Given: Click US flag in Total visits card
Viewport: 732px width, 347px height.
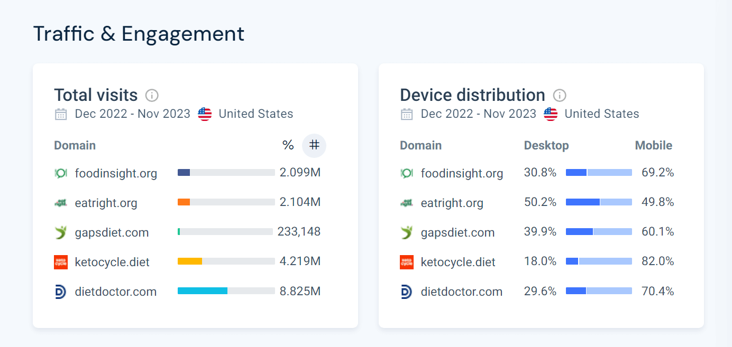Looking at the screenshot, I should (205, 114).
